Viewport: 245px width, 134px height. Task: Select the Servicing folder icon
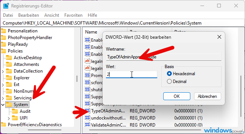pos(9,98)
